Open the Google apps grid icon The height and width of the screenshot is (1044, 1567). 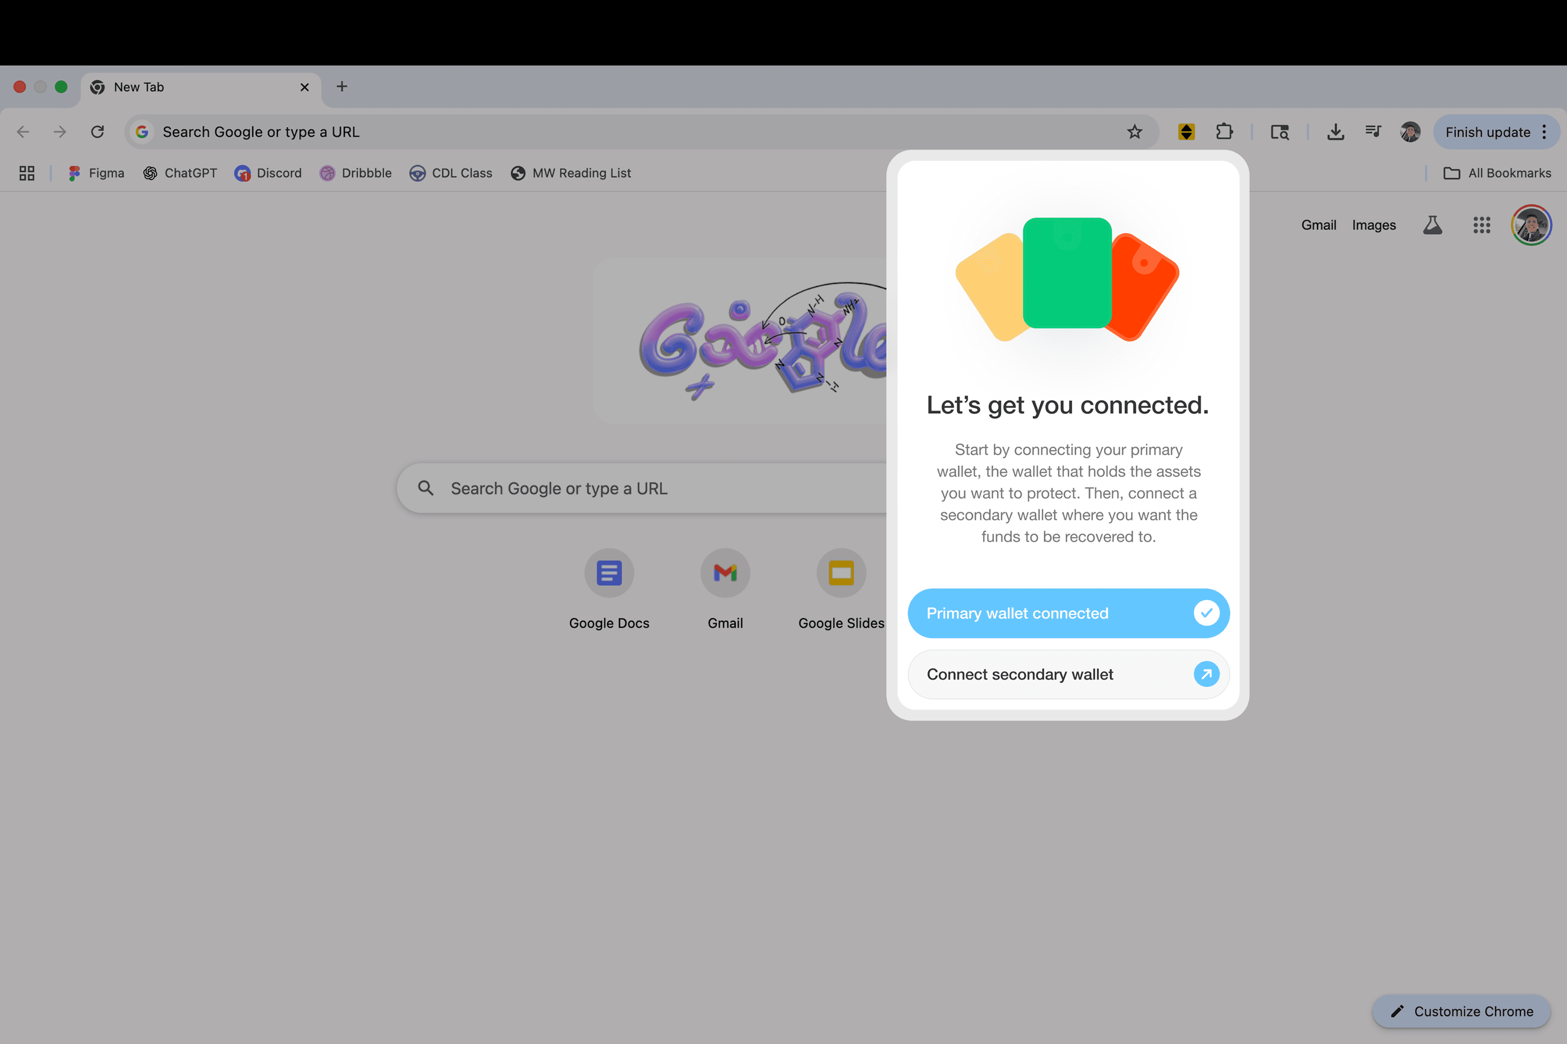1481,225
